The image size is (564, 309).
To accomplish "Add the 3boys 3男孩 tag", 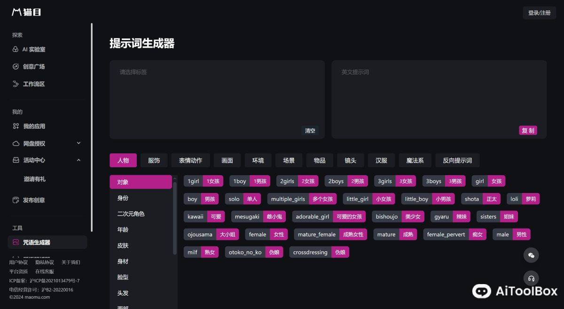I will pyautogui.click(x=444, y=181).
